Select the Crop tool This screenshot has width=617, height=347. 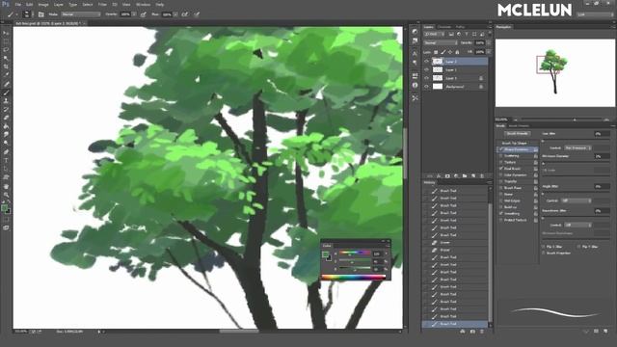click(6, 67)
